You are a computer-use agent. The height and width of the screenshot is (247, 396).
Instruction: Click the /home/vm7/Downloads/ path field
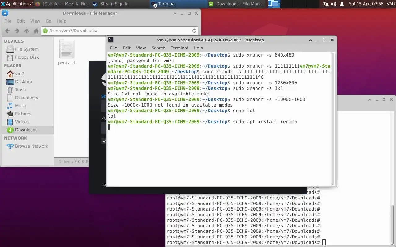[x=120, y=31]
